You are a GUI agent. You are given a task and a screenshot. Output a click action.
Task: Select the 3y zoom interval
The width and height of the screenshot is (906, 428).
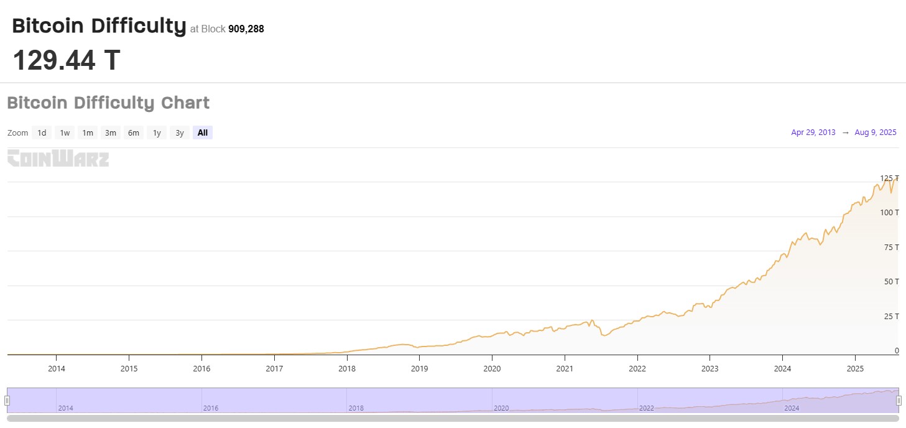point(179,133)
